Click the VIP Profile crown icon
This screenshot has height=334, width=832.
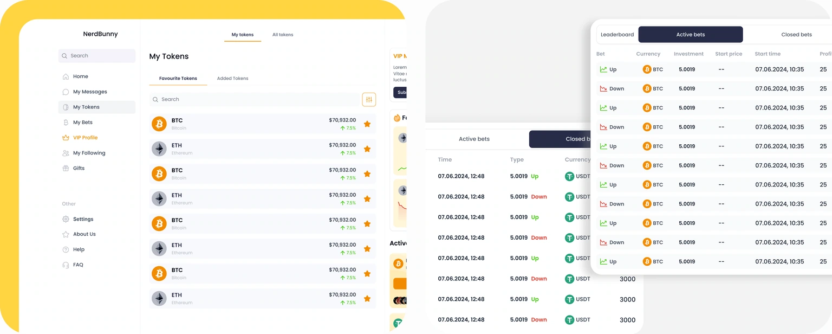point(66,138)
